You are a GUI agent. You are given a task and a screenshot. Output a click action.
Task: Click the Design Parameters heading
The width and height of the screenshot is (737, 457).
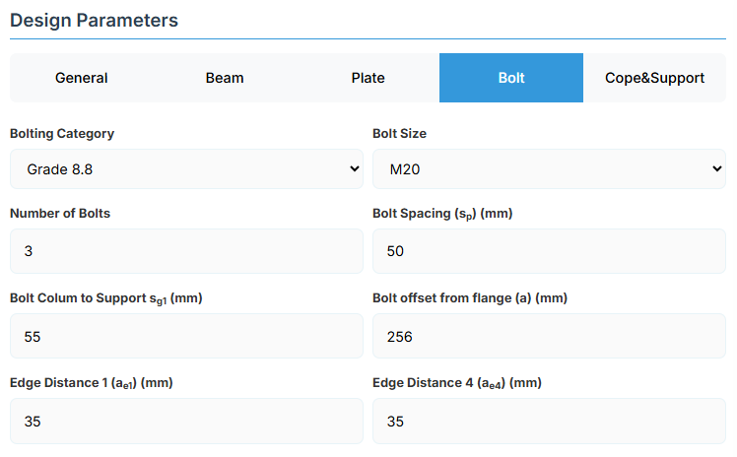click(x=95, y=19)
